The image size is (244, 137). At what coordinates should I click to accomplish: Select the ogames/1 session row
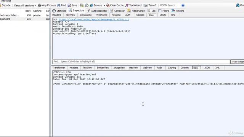pos(25,19)
